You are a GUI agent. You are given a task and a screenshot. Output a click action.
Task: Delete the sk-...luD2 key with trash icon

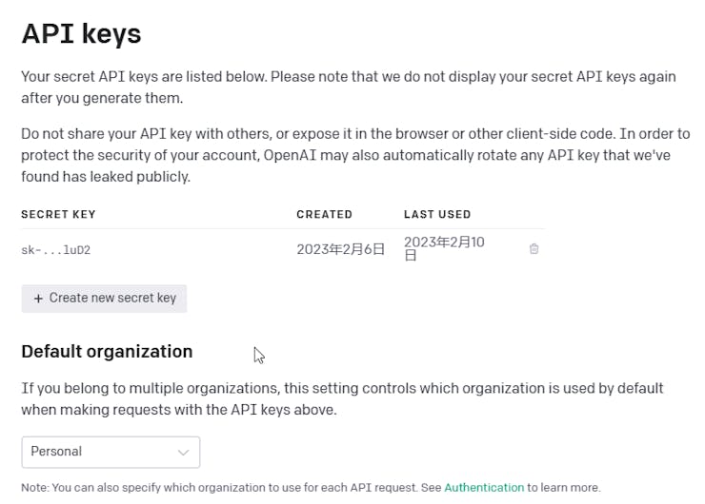(534, 249)
